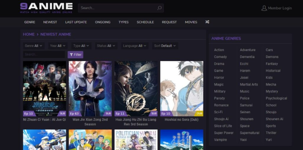Open the Romance genre
The height and width of the screenshot is (150, 303).
[x=221, y=105]
